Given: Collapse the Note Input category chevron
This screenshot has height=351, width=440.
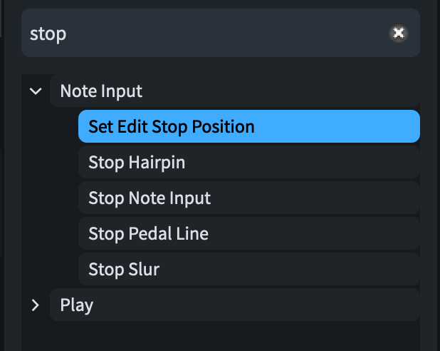Looking at the screenshot, I should coord(35,91).
